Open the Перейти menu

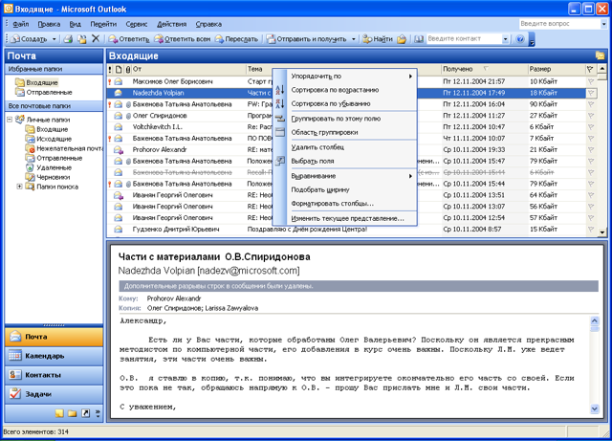click(103, 24)
